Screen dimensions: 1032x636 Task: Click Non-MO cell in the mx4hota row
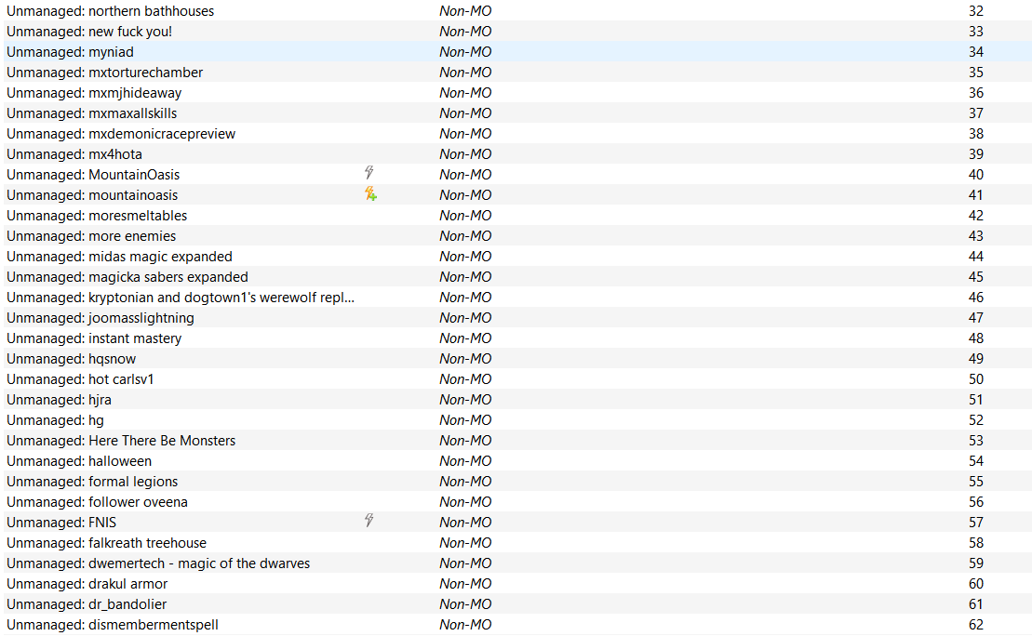coord(465,154)
